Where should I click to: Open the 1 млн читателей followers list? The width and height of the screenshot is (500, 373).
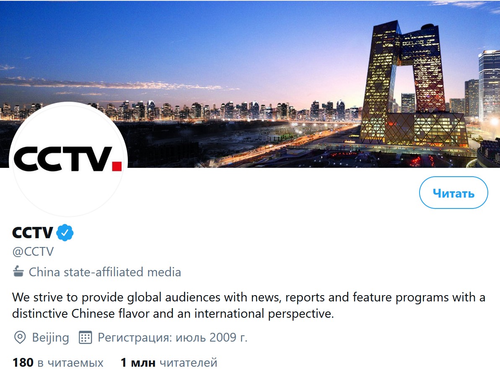168,363
